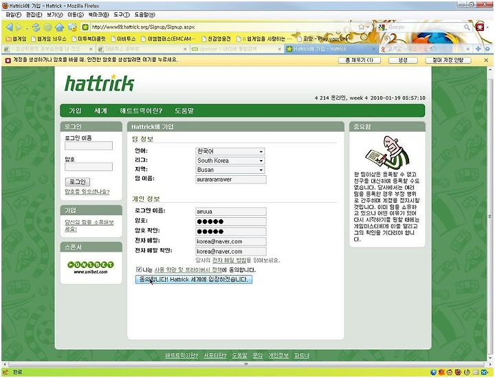Toggle the terms and privacy agreement checkbox

[x=139, y=269]
